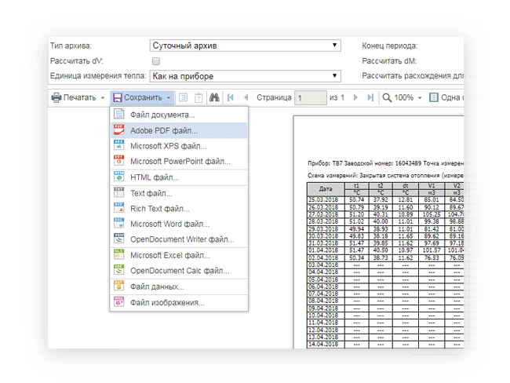The width and height of the screenshot is (510, 383).
Task: Click the document file icon in the Save menu
Action: 118,114
